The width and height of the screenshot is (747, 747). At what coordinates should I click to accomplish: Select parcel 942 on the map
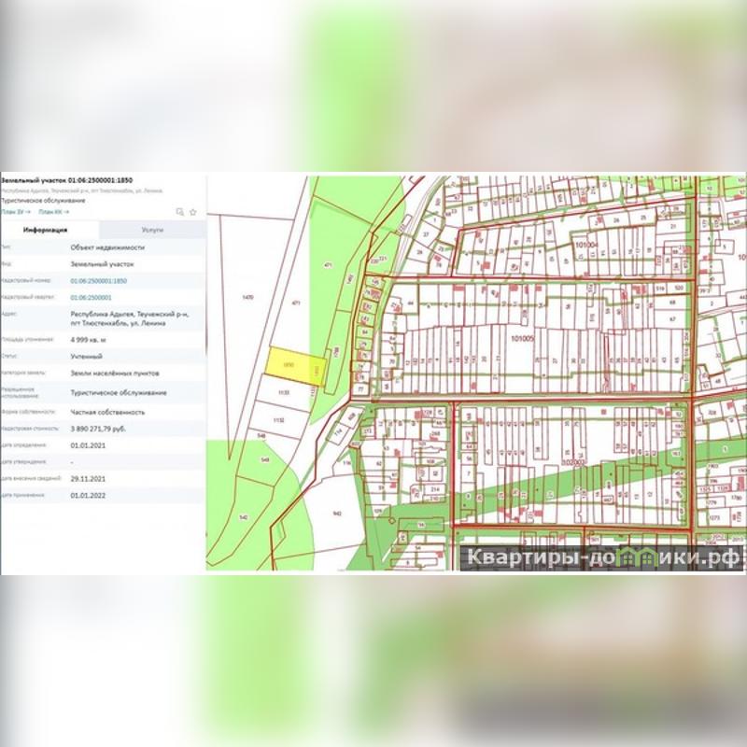click(x=337, y=513)
